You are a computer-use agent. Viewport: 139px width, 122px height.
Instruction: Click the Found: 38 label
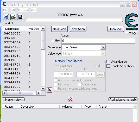pyautogui.click(x=8, y=23)
